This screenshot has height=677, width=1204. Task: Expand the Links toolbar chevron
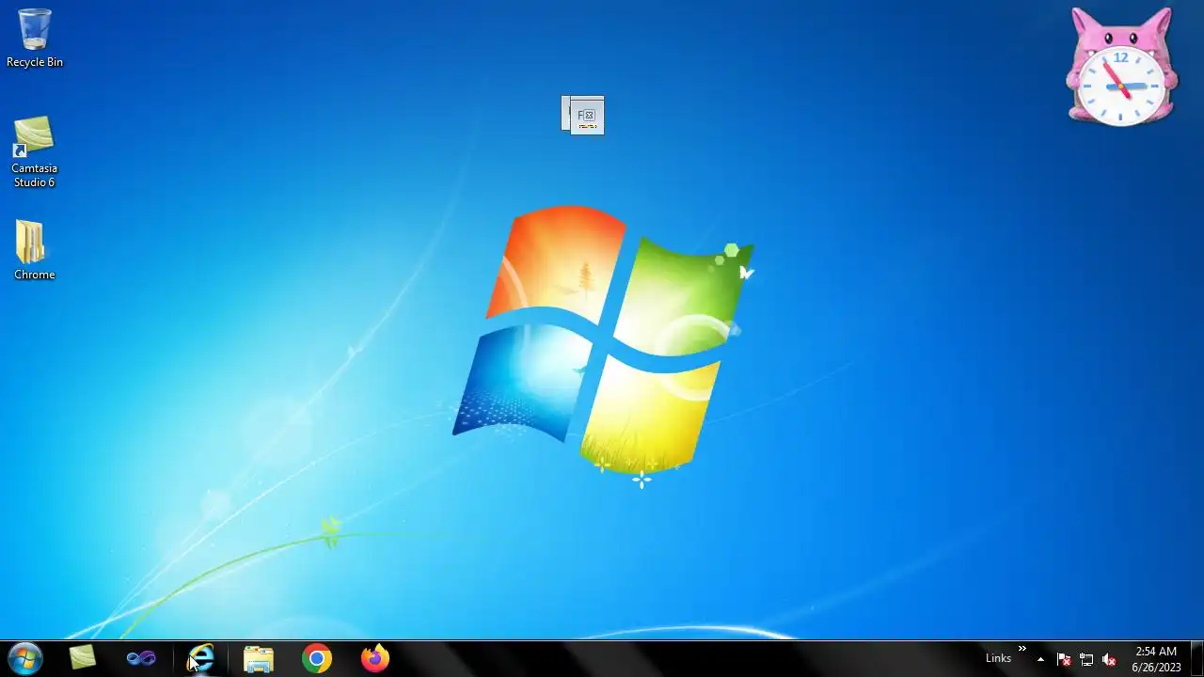1022,649
